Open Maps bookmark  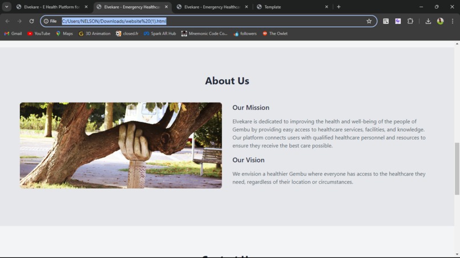pyautogui.click(x=64, y=34)
